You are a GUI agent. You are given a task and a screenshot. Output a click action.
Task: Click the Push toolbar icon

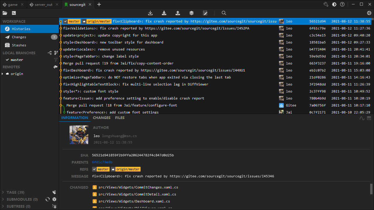[178, 13]
